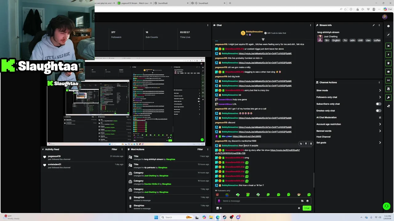Screen dimensions: 394x221
Task: Click pegasus419 in Activity Feed
Action: (54, 157)
